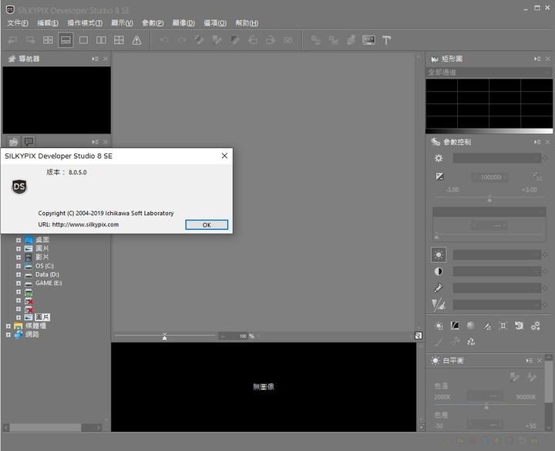Expand the 影片 tree node
555x451 pixels.
coord(18,257)
